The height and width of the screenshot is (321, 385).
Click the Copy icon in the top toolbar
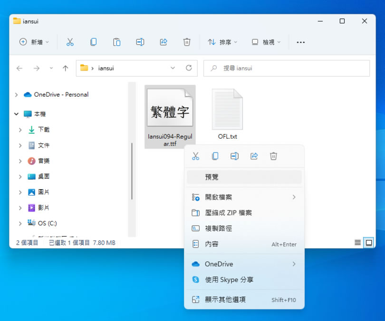pyautogui.click(x=93, y=42)
